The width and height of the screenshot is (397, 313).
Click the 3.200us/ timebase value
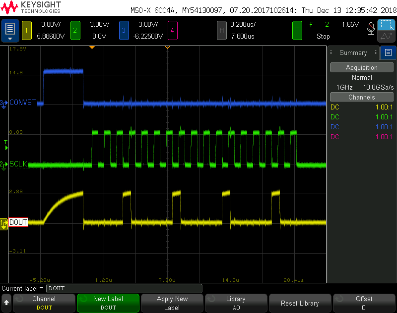pos(243,24)
